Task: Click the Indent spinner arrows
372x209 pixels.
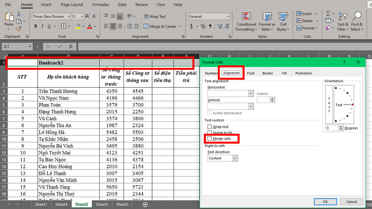Action: [x=272, y=100]
